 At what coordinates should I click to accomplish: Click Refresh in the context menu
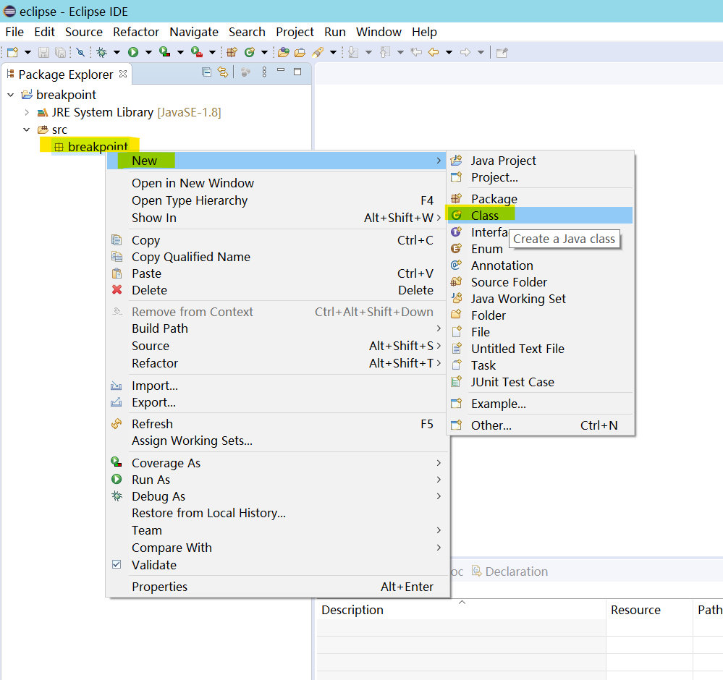pyautogui.click(x=276, y=424)
